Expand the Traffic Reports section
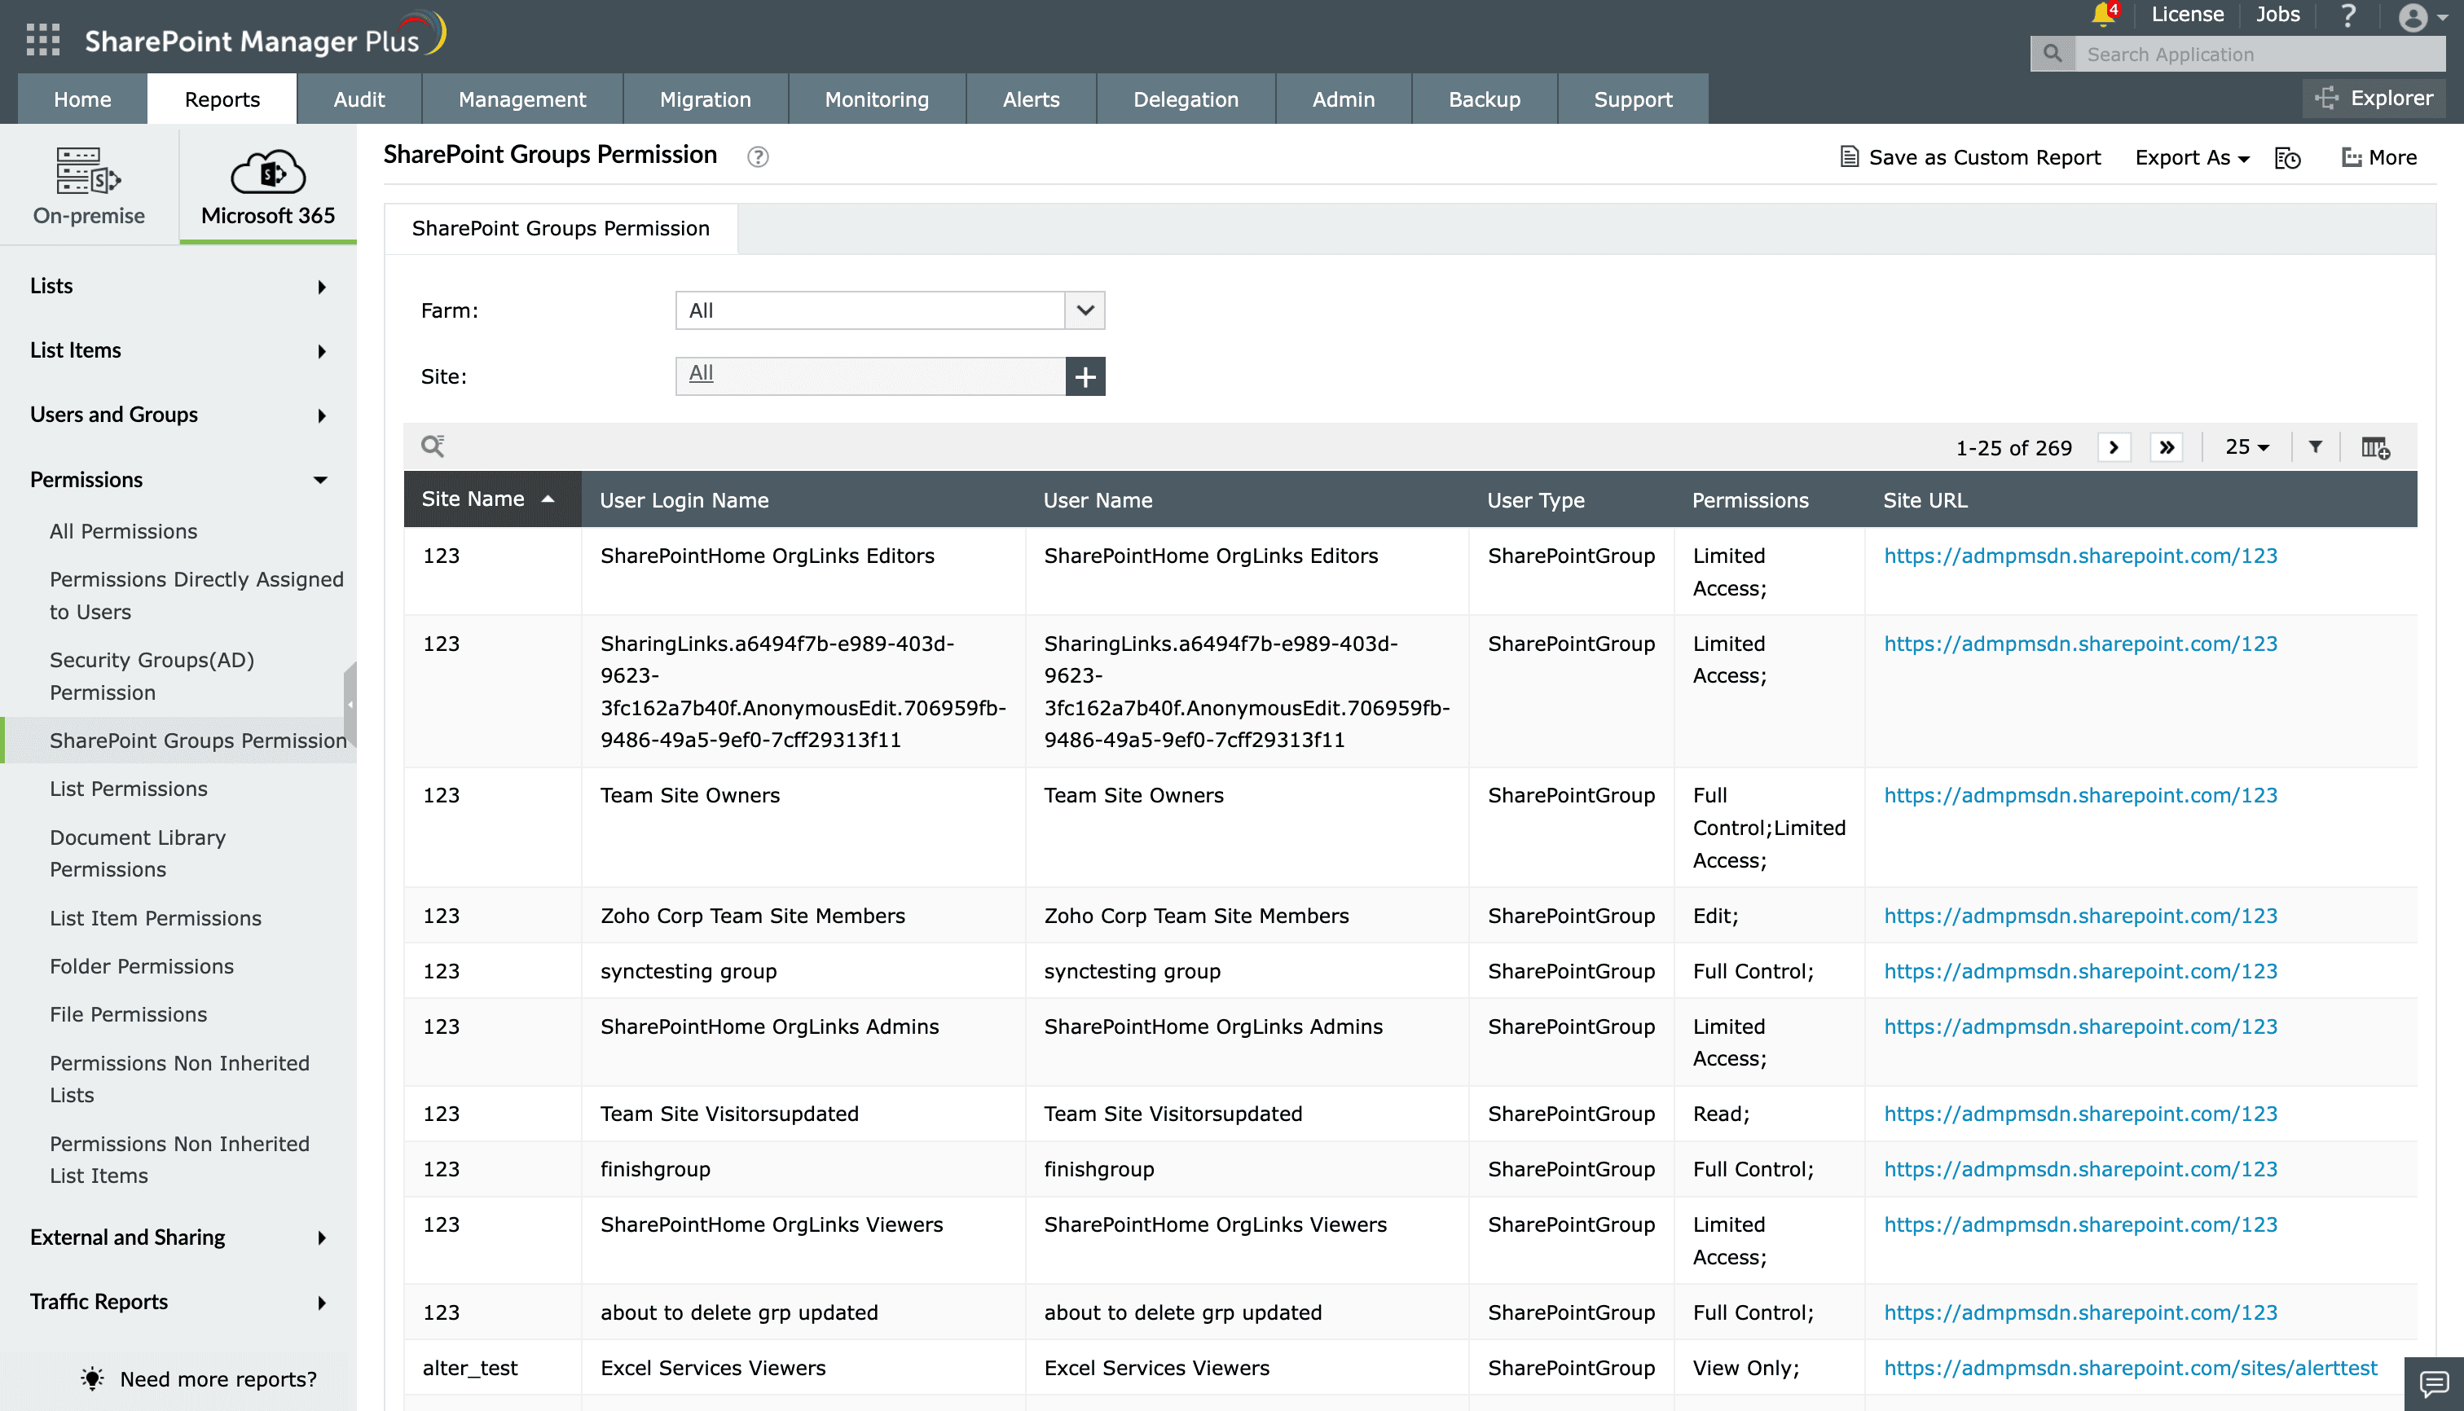 point(178,1302)
